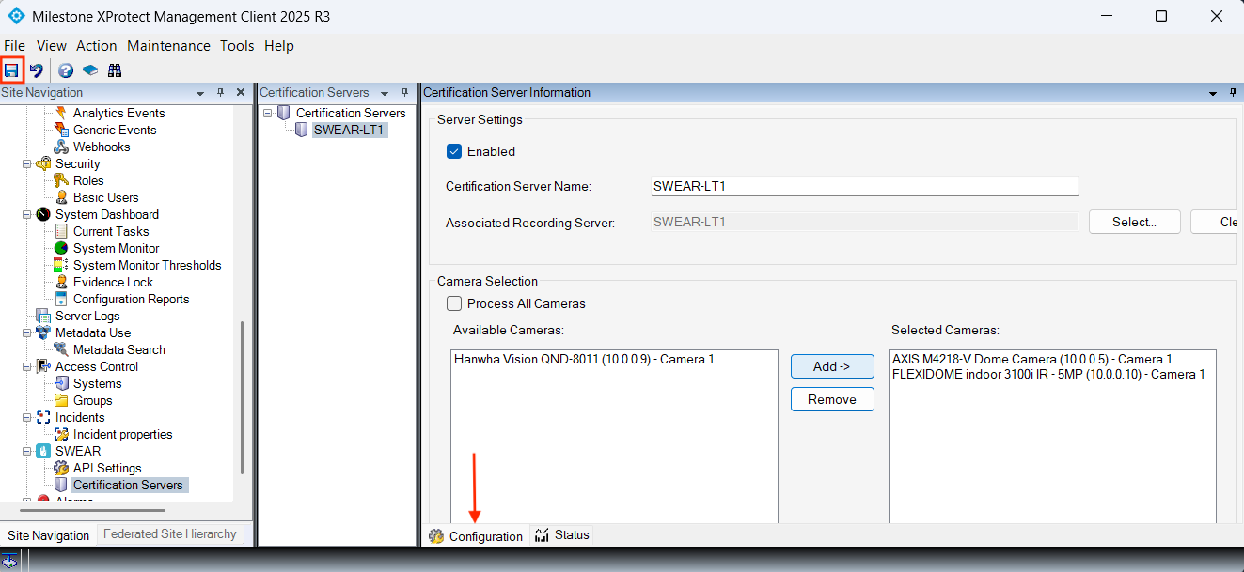
Task: Click the Add -> button
Action: (831, 366)
